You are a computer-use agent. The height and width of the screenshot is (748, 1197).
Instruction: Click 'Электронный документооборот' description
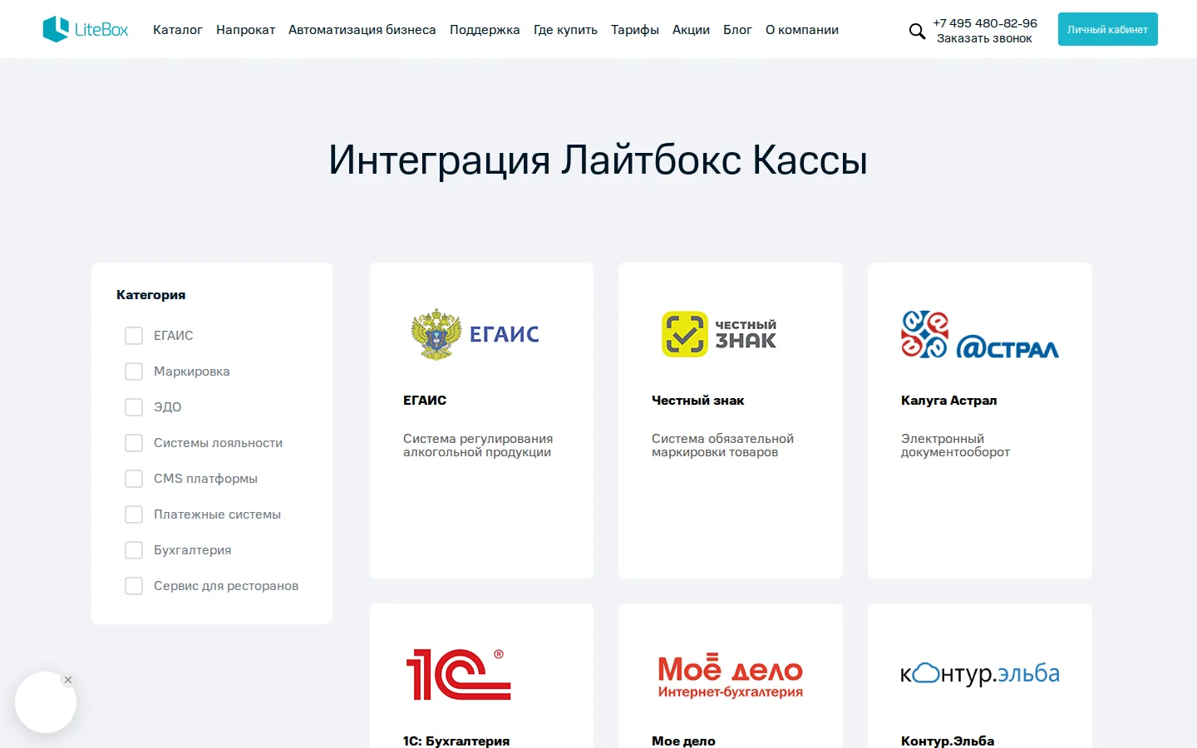[x=955, y=445]
